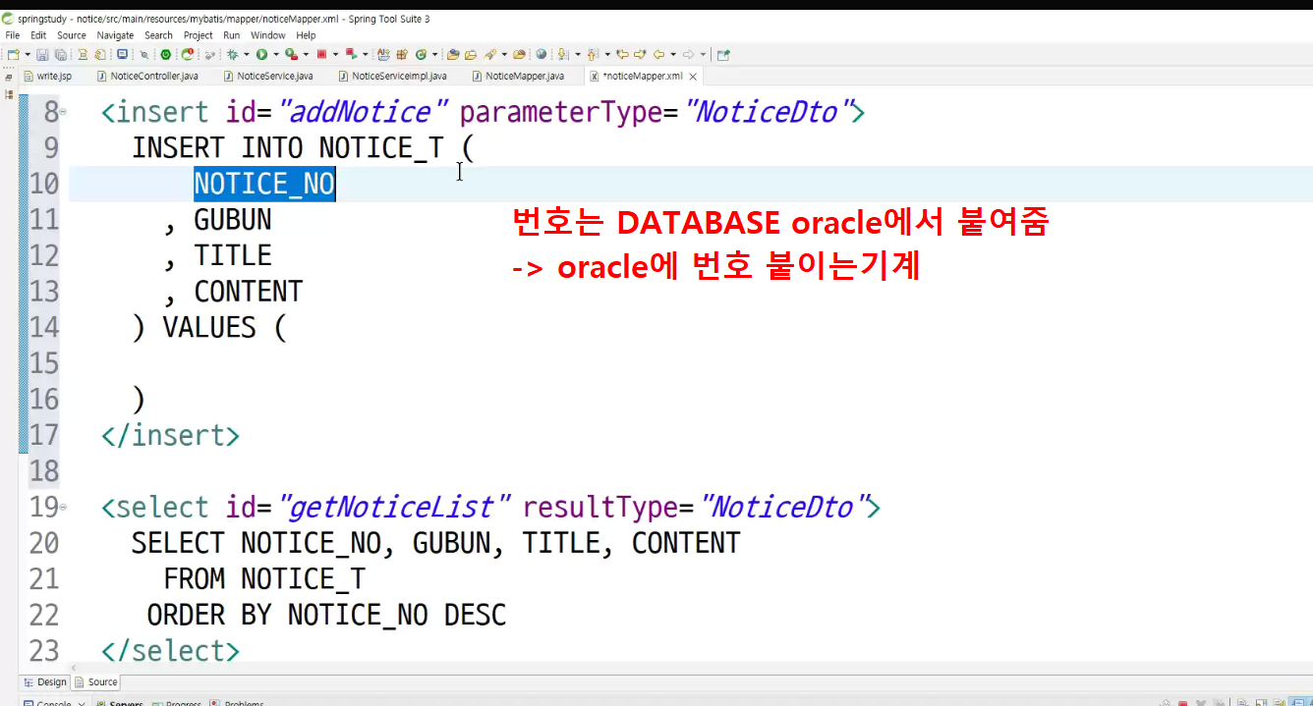The height and width of the screenshot is (706, 1313).
Task: Open the Run menu
Action: point(232,35)
